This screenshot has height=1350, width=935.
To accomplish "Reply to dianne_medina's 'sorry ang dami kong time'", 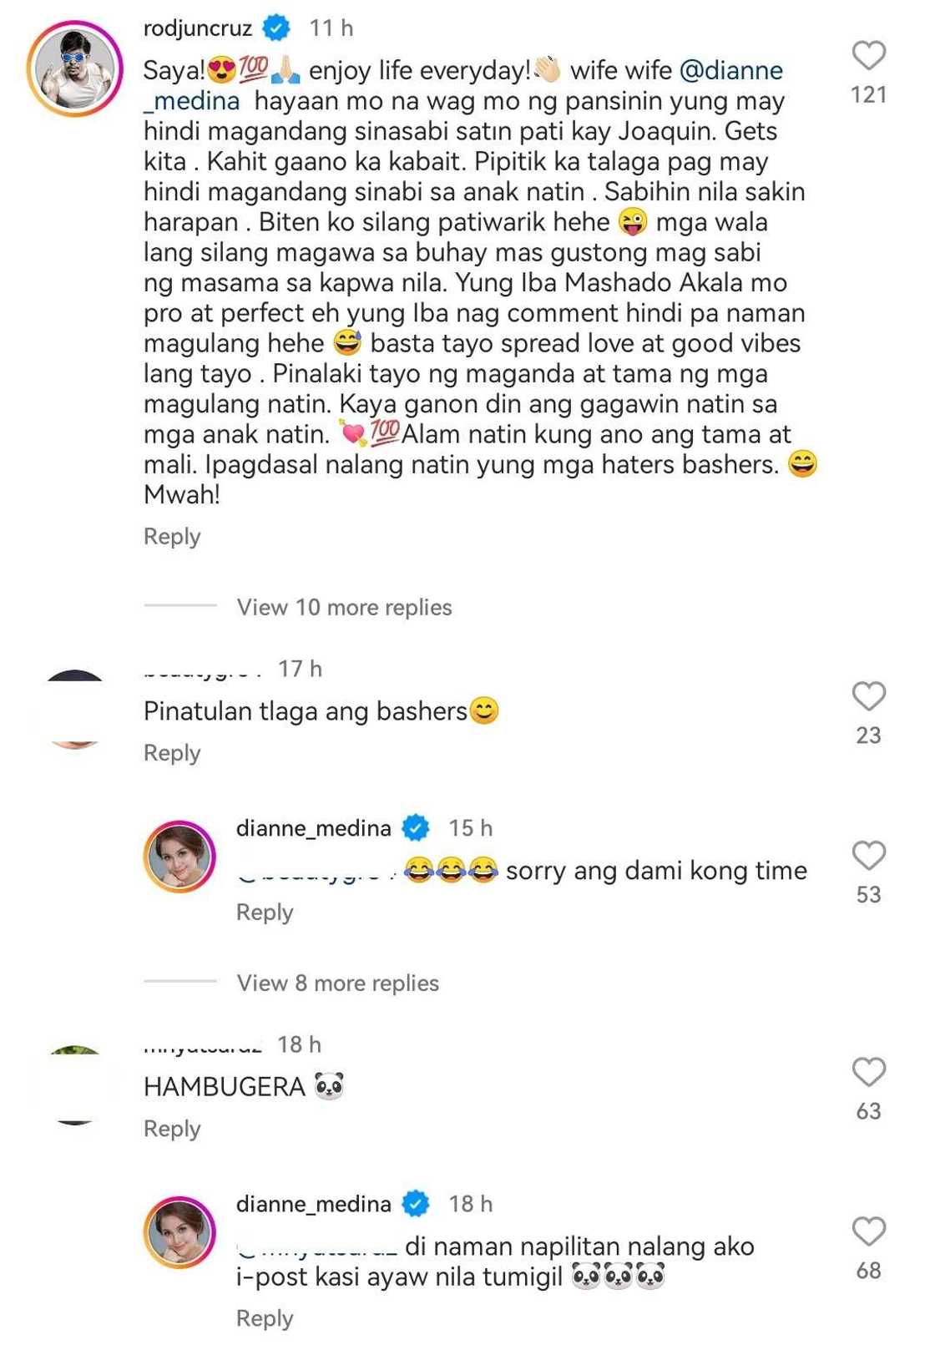I will click(x=265, y=912).
